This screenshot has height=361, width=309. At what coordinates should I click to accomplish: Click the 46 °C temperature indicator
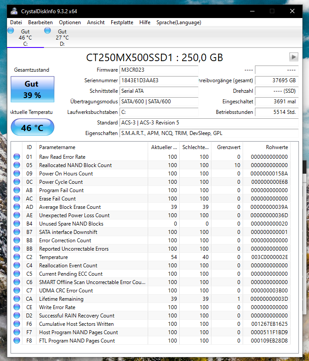click(33, 128)
